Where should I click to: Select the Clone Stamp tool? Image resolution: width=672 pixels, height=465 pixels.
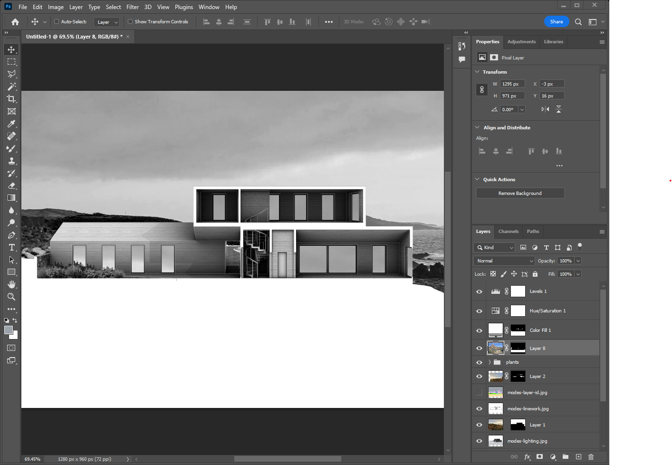[11, 161]
